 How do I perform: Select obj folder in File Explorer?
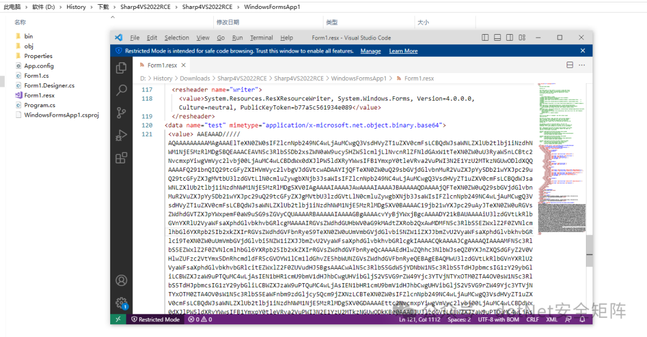tap(29, 46)
